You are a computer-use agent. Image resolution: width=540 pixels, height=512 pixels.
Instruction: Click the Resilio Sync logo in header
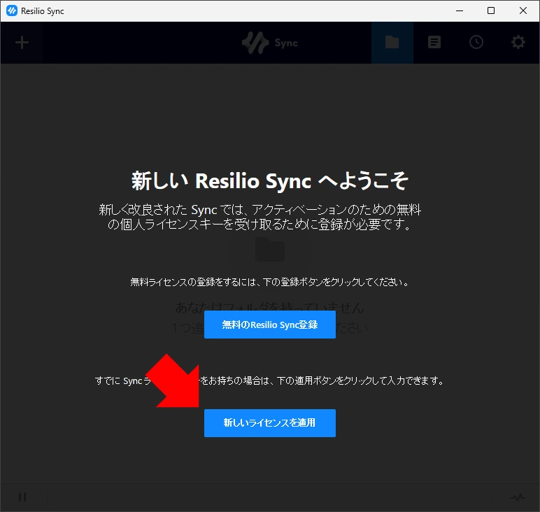click(x=270, y=43)
